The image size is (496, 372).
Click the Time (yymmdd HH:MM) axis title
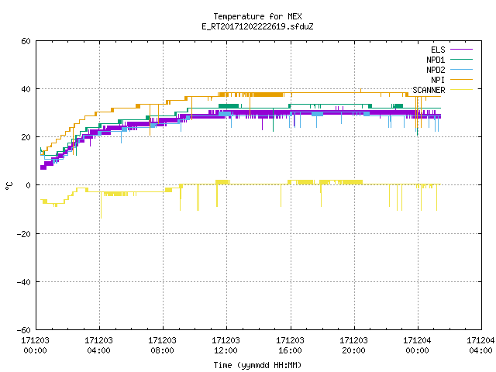point(257,365)
